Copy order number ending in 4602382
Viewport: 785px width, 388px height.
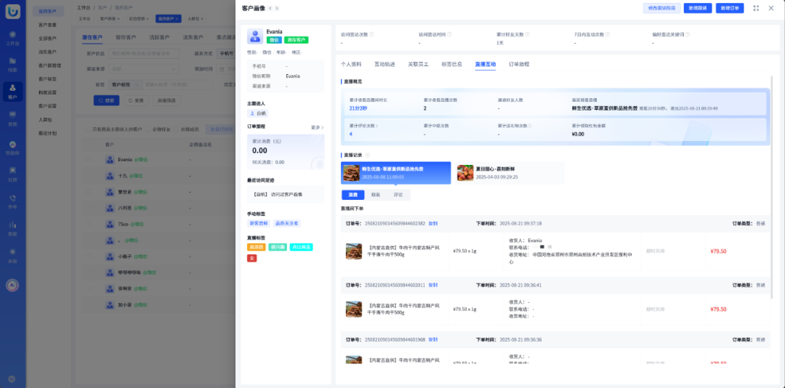[433, 223]
